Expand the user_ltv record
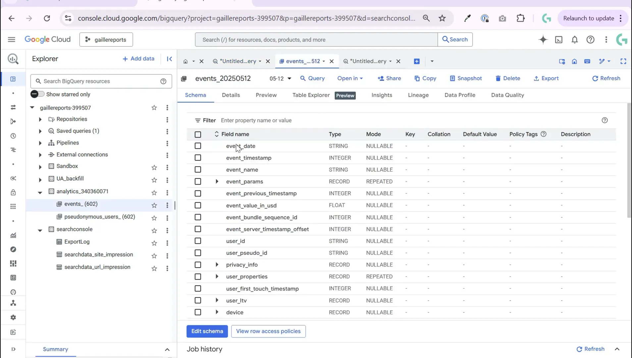Image resolution: width=632 pixels, height=358 pixels. [x=217, y=300]
